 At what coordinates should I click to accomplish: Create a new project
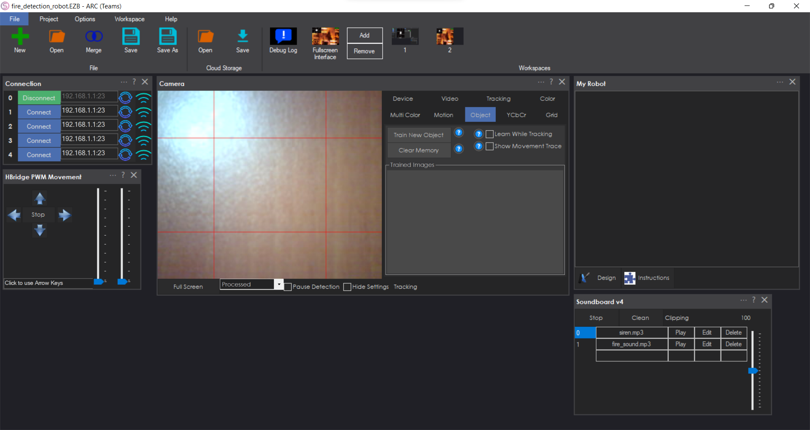(x=19, y=40)
